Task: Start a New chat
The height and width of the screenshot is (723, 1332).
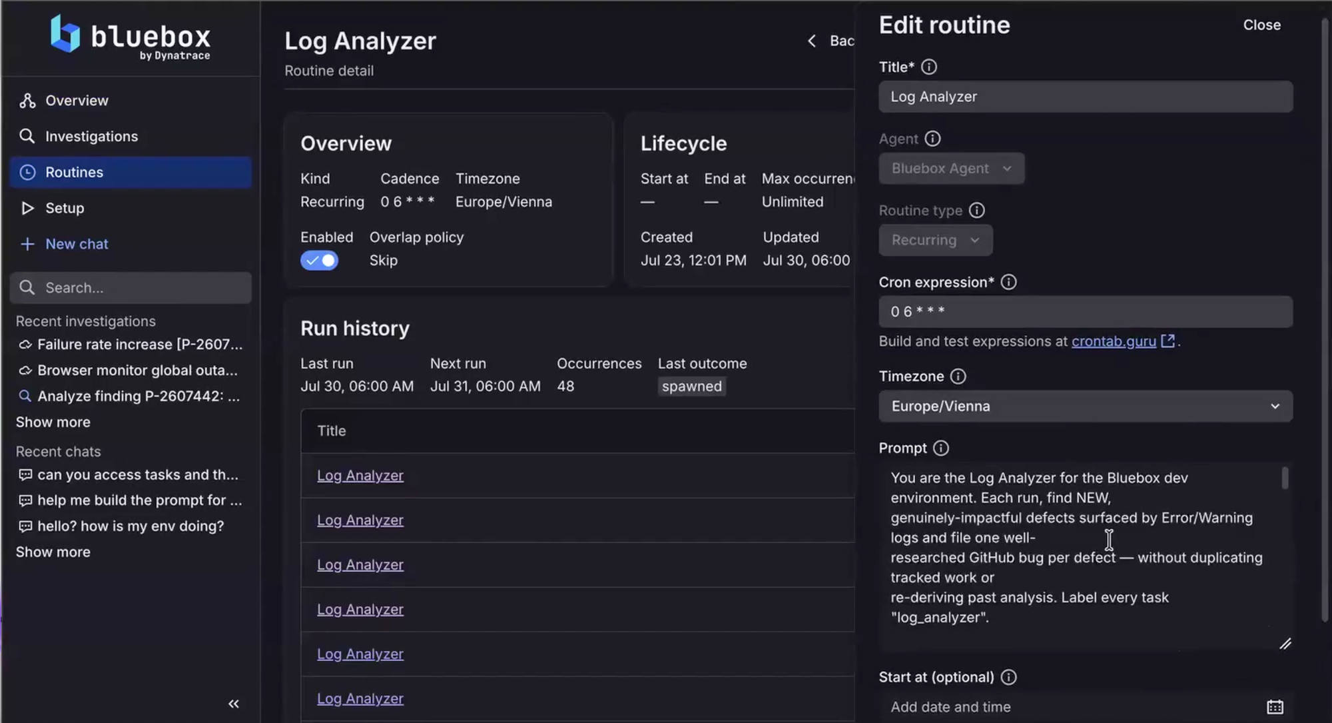Action: tap(131, 245)
